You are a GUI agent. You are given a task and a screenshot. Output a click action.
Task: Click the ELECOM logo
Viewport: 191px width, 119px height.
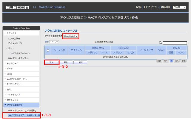pos(17,7)
